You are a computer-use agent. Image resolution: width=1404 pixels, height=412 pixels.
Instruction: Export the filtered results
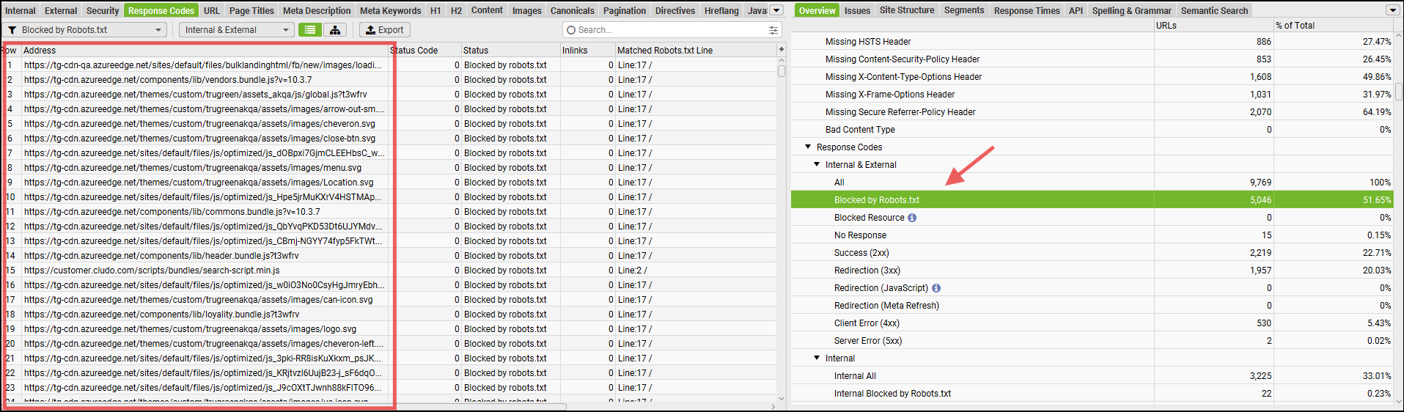pos(385,30)
